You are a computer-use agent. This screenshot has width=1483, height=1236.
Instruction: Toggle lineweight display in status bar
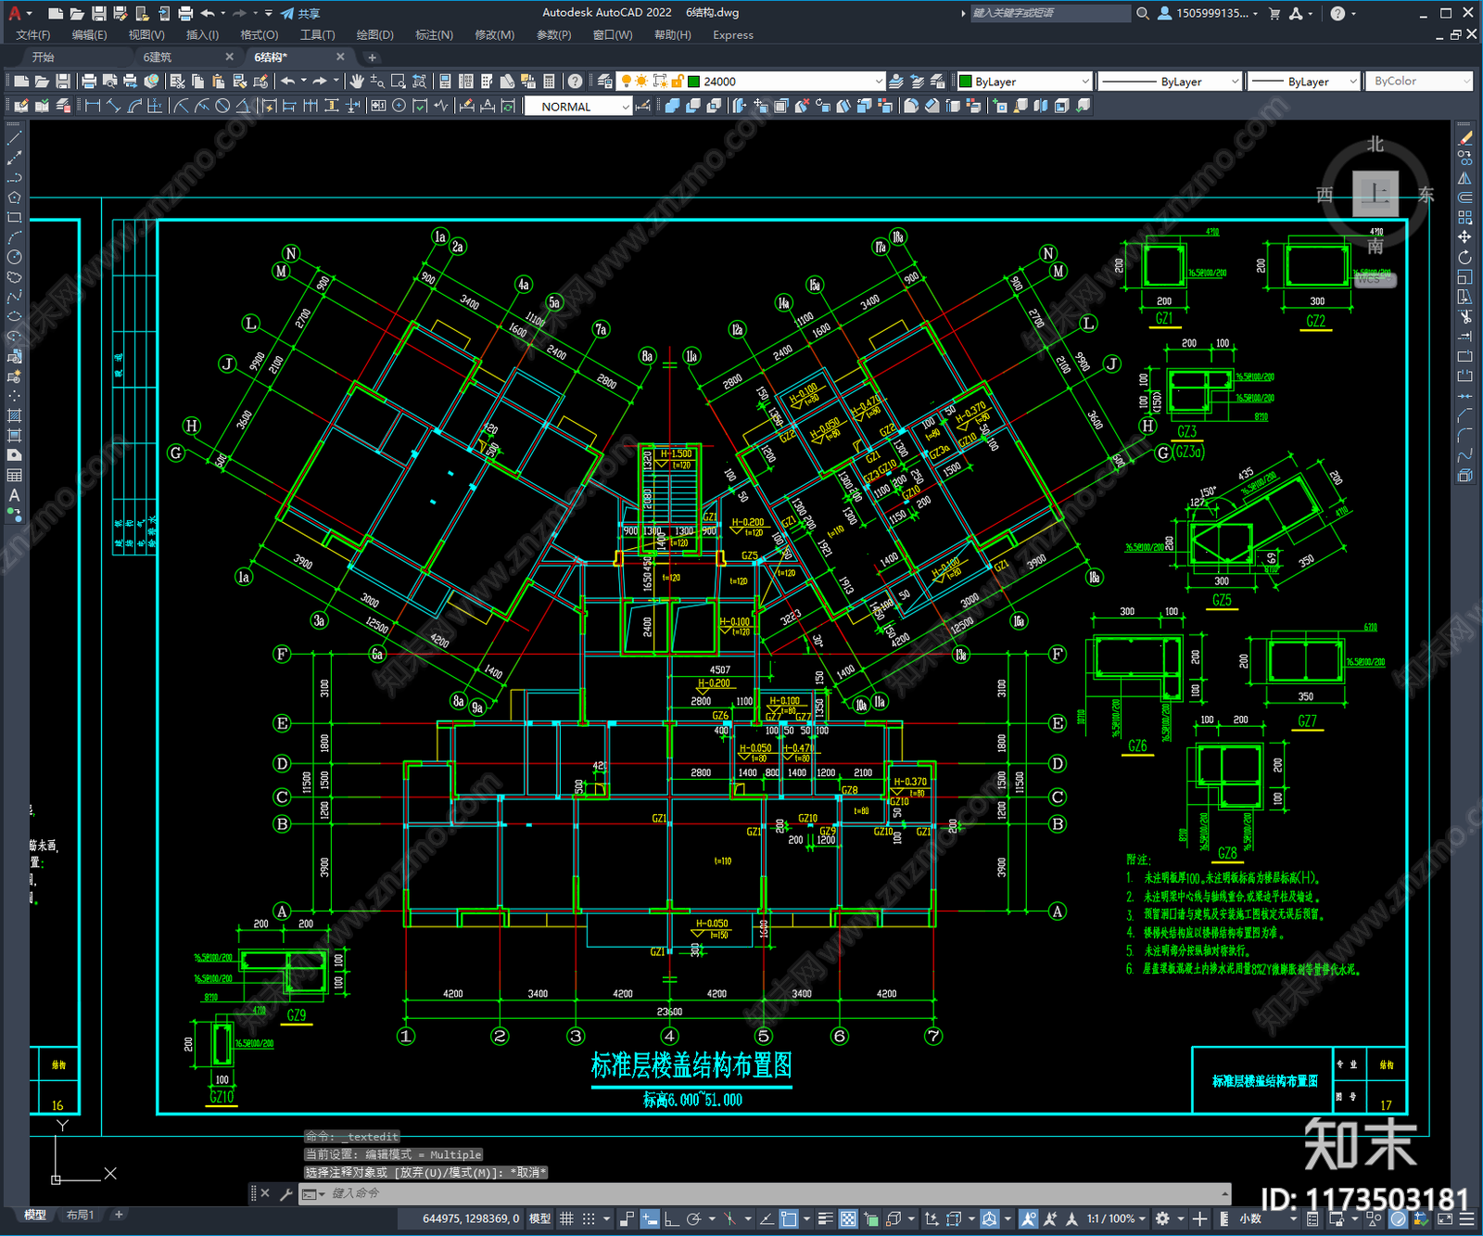coord(825,1218)
